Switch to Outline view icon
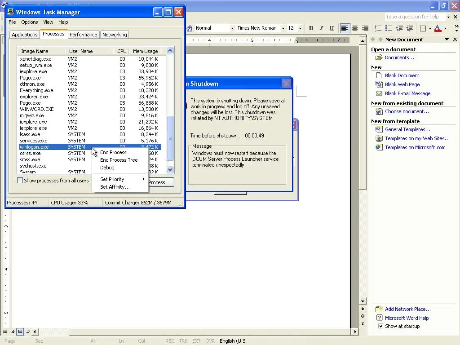 28,332
